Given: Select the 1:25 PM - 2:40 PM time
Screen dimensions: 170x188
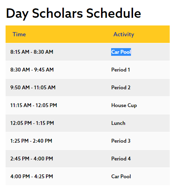Looking at the screenshot, I should pyautogui.click(x=31, y=141).
